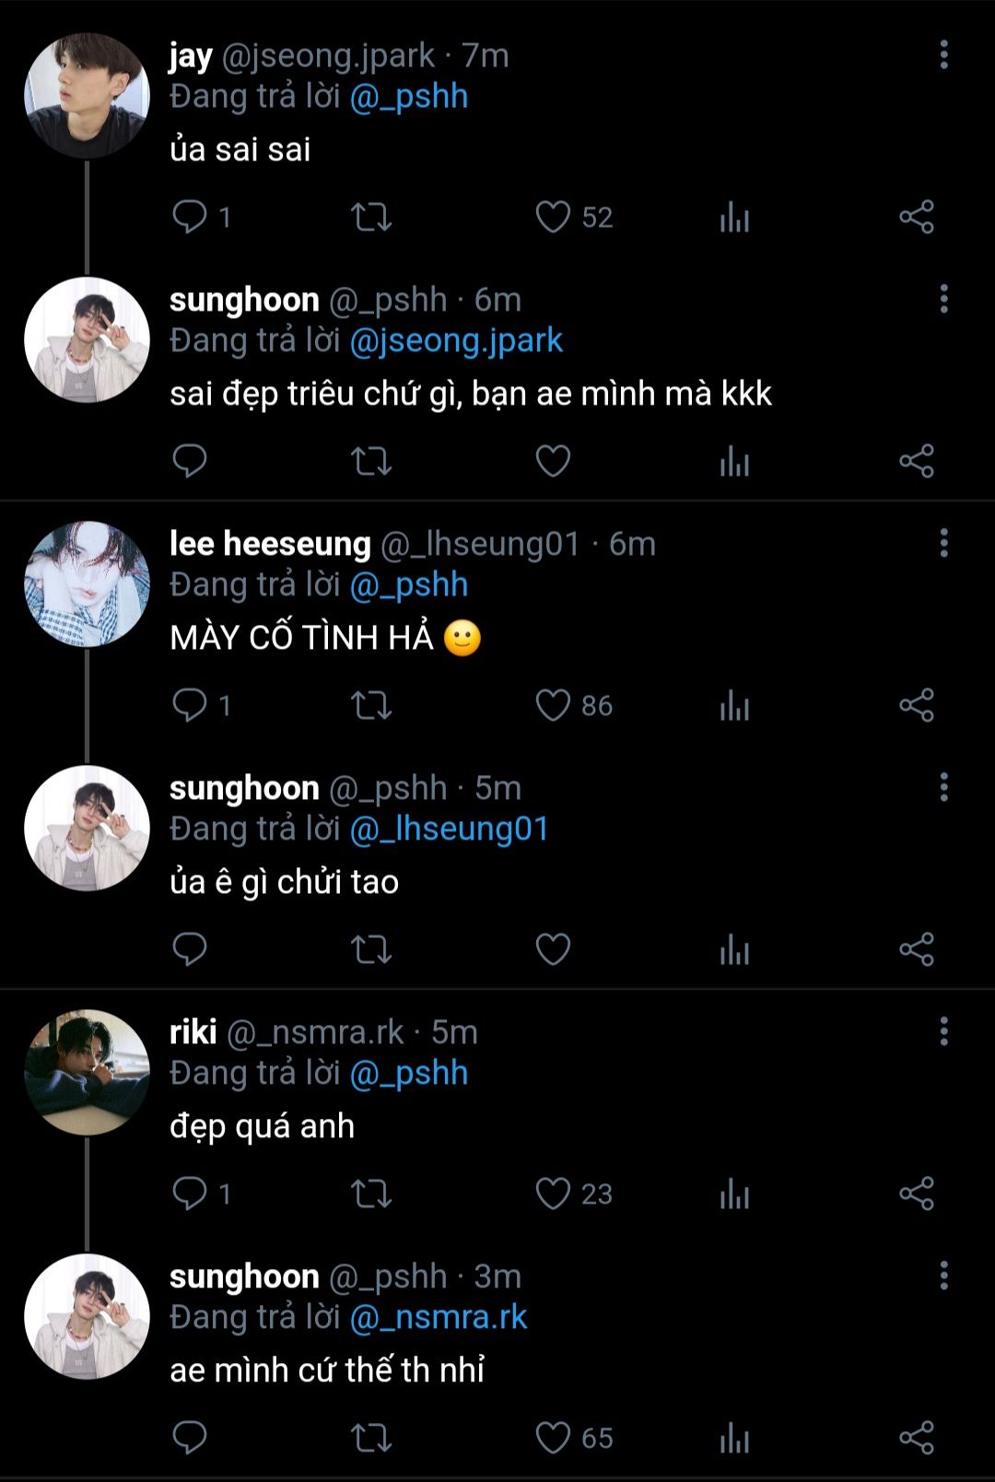The width and height of the screenshot is (995, 1482).
Task: Open the @_lhseung01 mention link
Action: tap(450, 829)
